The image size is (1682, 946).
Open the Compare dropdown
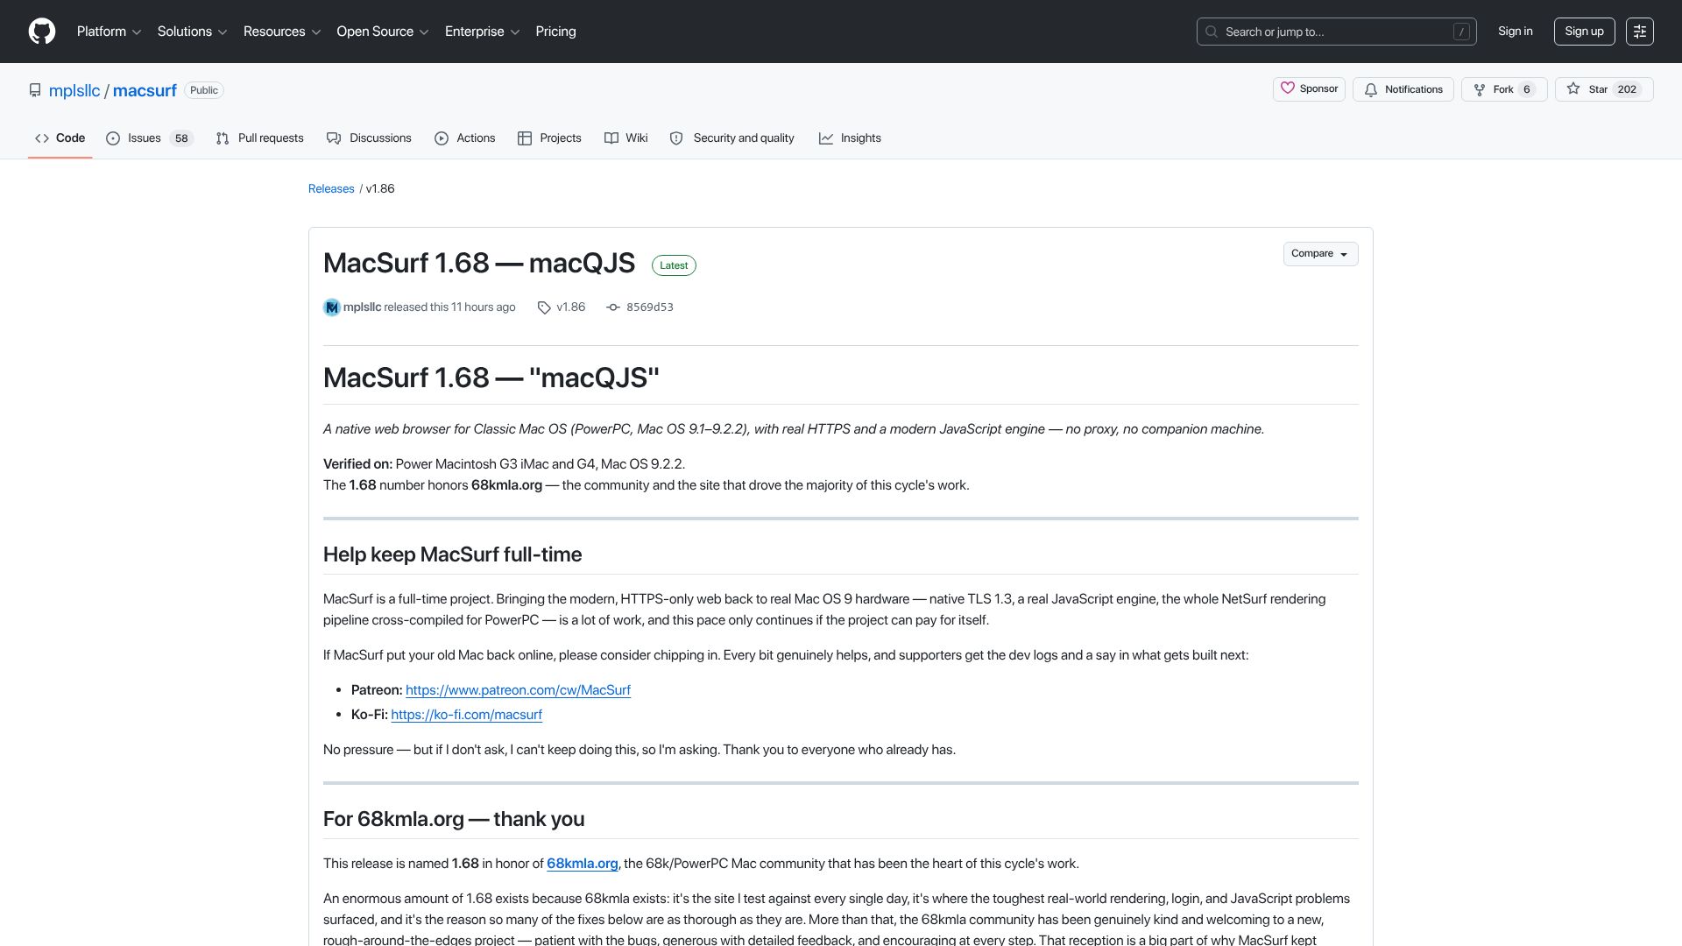[1320, 254]
